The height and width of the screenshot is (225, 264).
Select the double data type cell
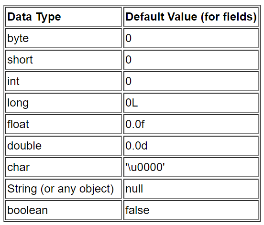(x=64, y=146)
